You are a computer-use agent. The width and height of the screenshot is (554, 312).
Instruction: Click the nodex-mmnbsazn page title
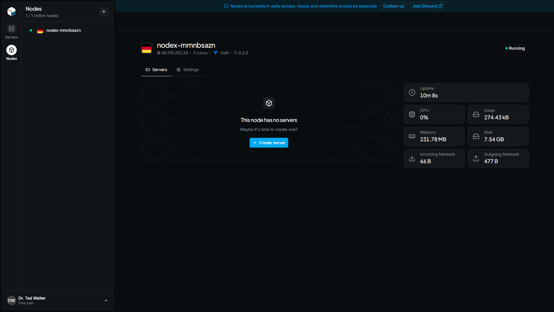pyautogui.click(x=186, y=45)
